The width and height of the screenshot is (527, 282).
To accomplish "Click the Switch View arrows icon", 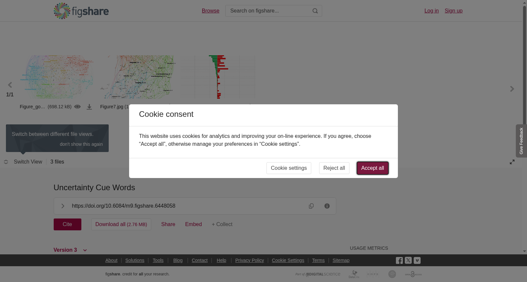I will (6, 162).
